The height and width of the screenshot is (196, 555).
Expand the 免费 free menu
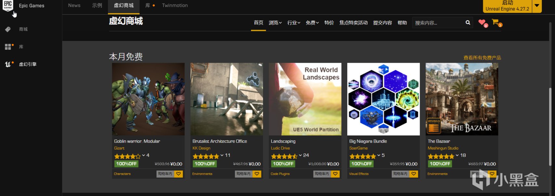312,23
